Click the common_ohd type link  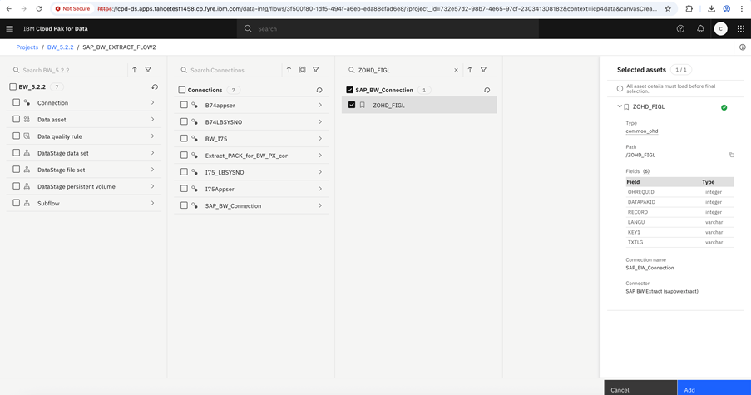[642, 131]
